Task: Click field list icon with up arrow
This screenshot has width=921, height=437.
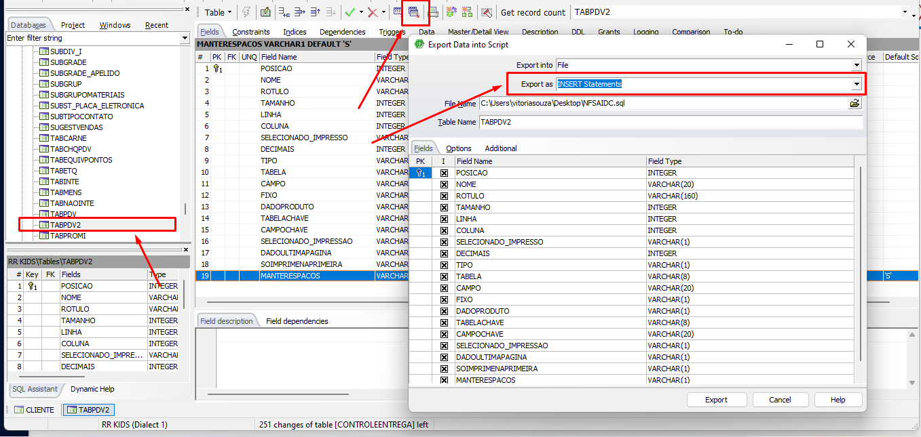Action: click(315, 12)
